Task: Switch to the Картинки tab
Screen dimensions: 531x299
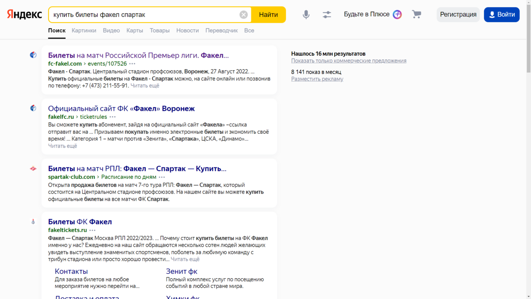Action: [84, 30]
